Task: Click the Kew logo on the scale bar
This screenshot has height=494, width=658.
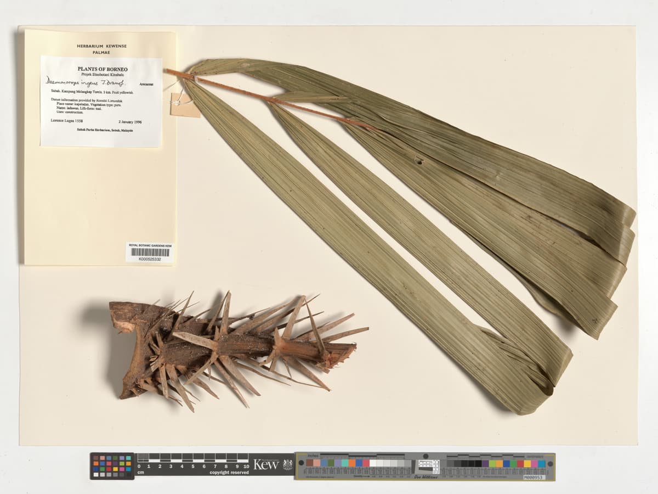Action: pos(266,464)
